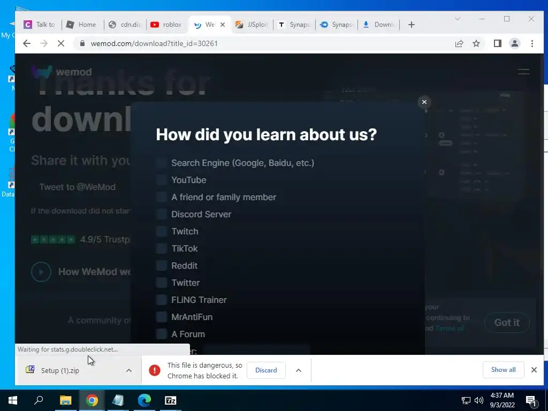Expand options for blocked dangerous file
The height and width of the screenshot is (411, 548).
tap(299, 370)
